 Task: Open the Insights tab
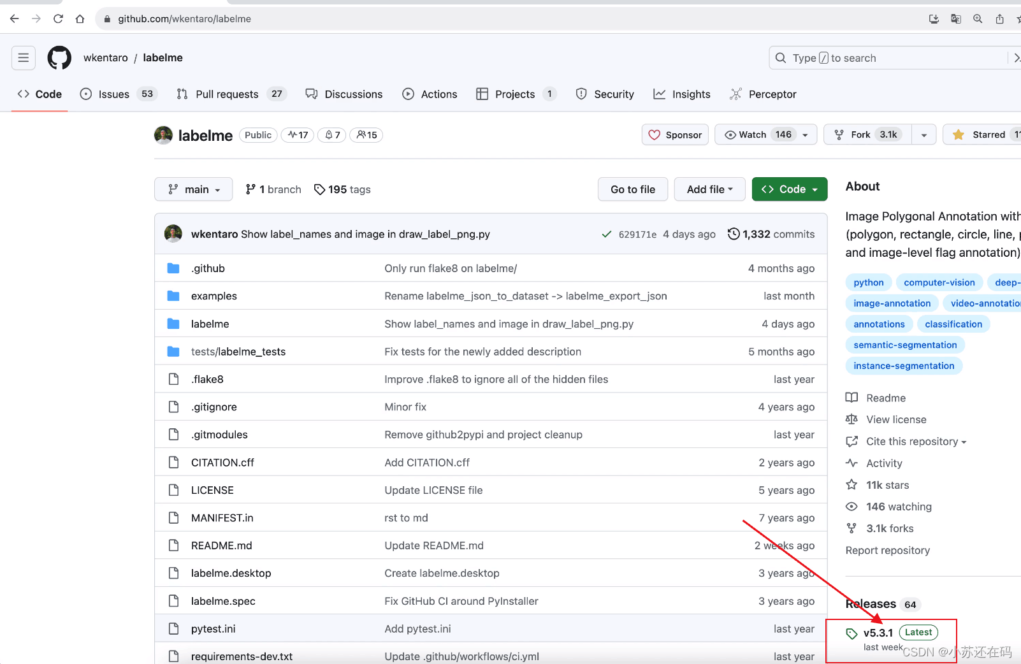pos(682,94)
